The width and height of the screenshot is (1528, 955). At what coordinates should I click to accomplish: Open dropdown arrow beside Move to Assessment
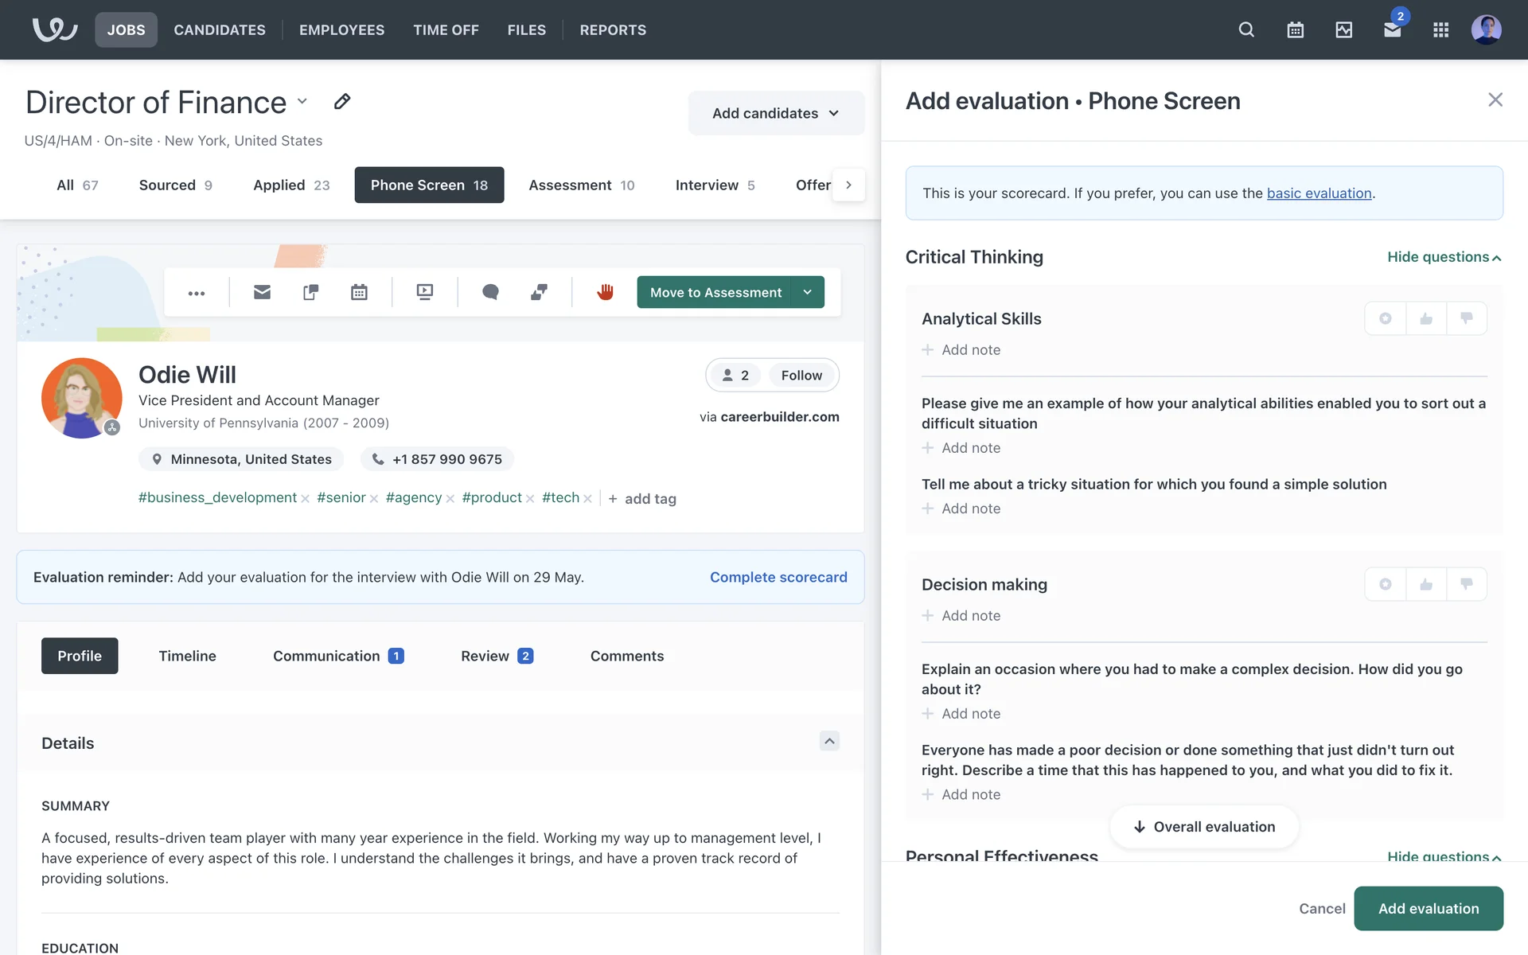point(807,292)
